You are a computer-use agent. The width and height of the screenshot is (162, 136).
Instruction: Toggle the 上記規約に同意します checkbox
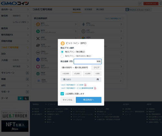click(x=62, y=94)
